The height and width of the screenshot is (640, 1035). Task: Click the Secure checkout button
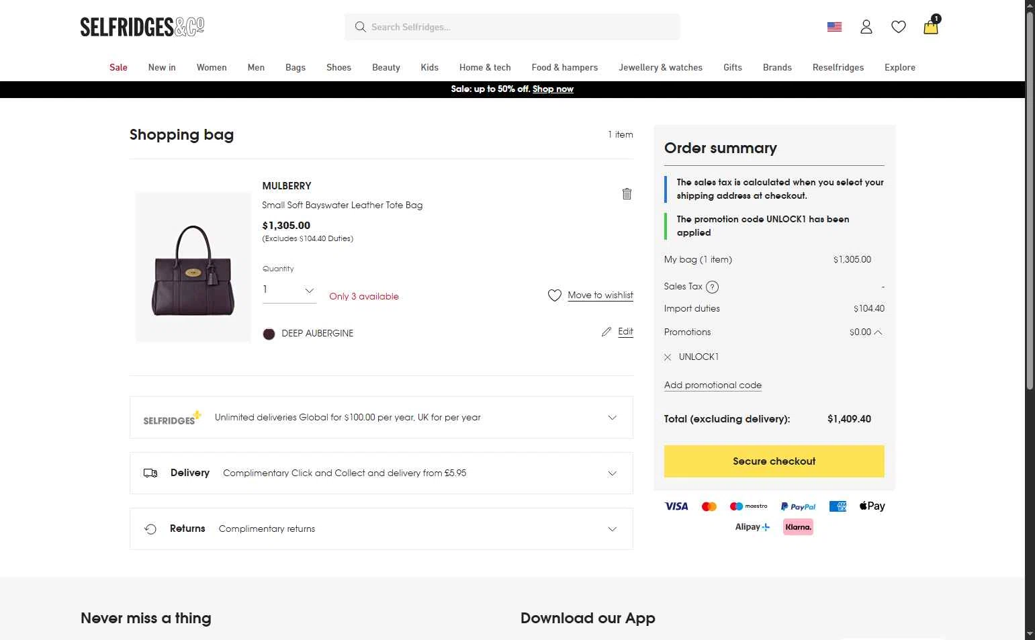pyautogui.click(x=774, y=461)
